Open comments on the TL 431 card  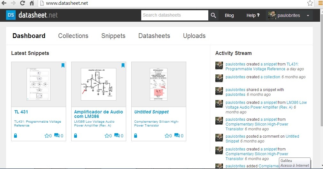coord(59,135)
